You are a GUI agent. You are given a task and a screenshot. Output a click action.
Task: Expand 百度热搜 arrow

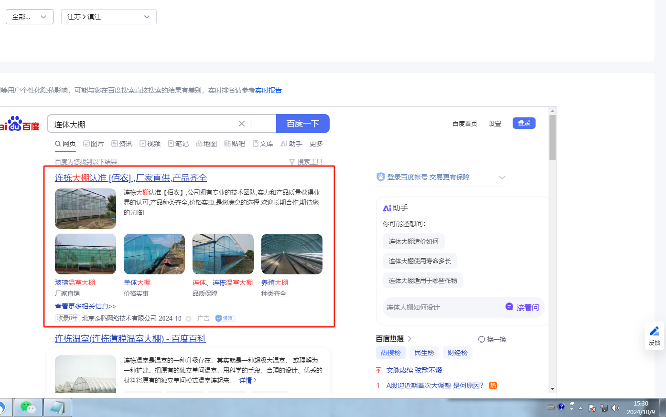[x=409, y=339]
